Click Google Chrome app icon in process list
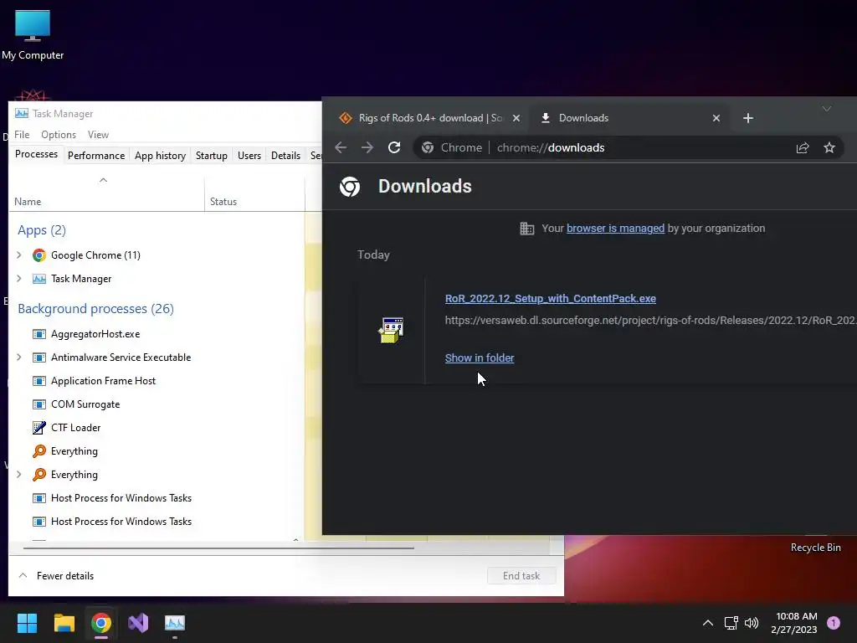 coord(38,255)
